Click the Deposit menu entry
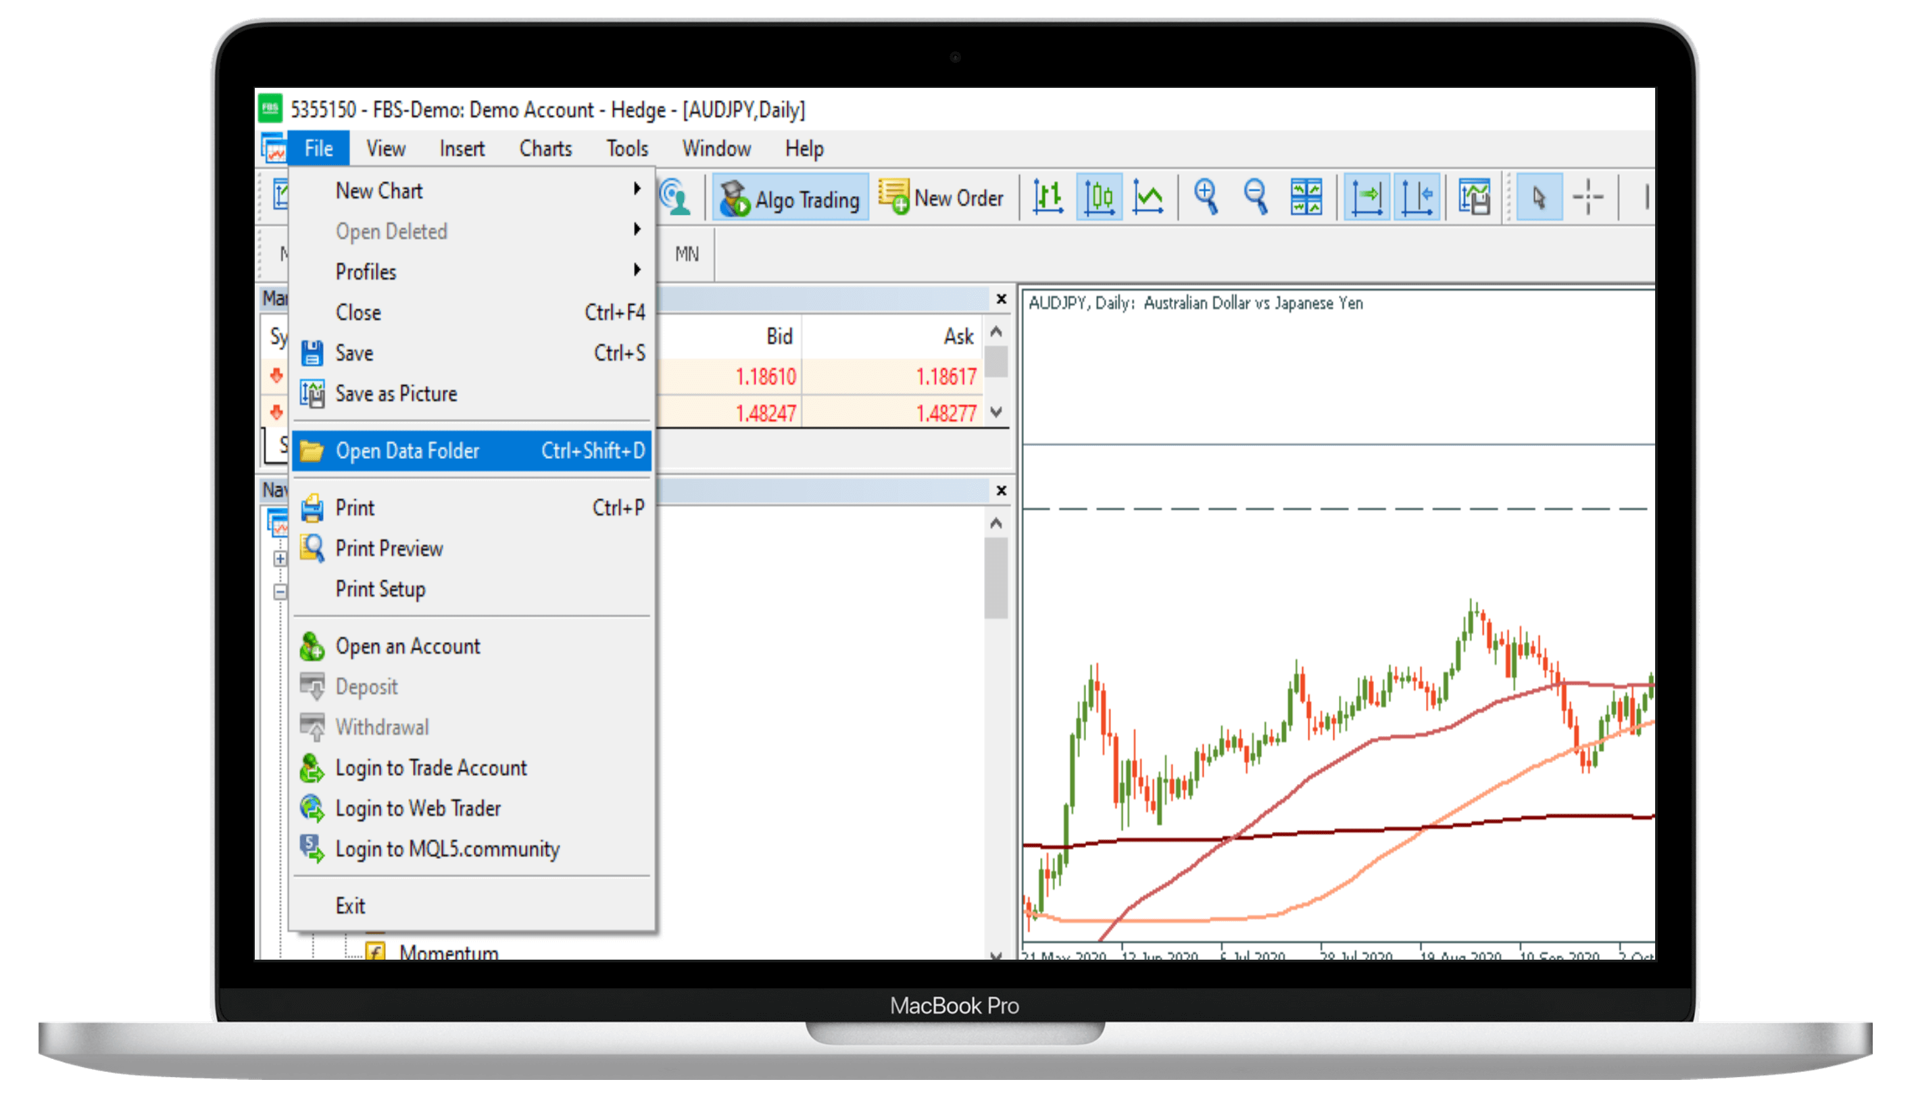The image size is (1916, 1109). pos(472,687)
